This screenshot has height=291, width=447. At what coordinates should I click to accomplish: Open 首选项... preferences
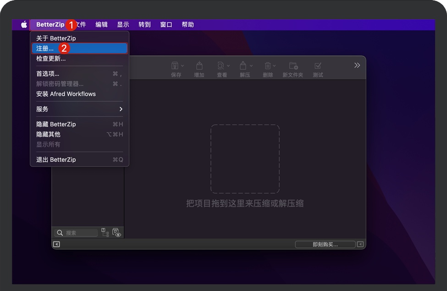pos(79,73)
